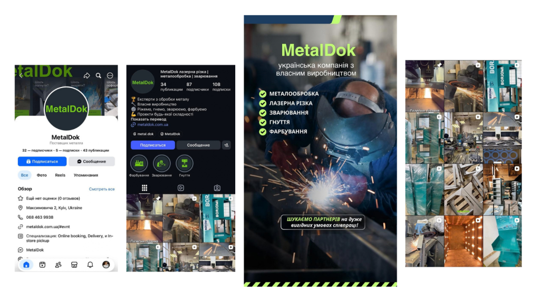Tap the video icon in Facebook bottom bar
Screen dimensions: 540x302
point(42,265)
